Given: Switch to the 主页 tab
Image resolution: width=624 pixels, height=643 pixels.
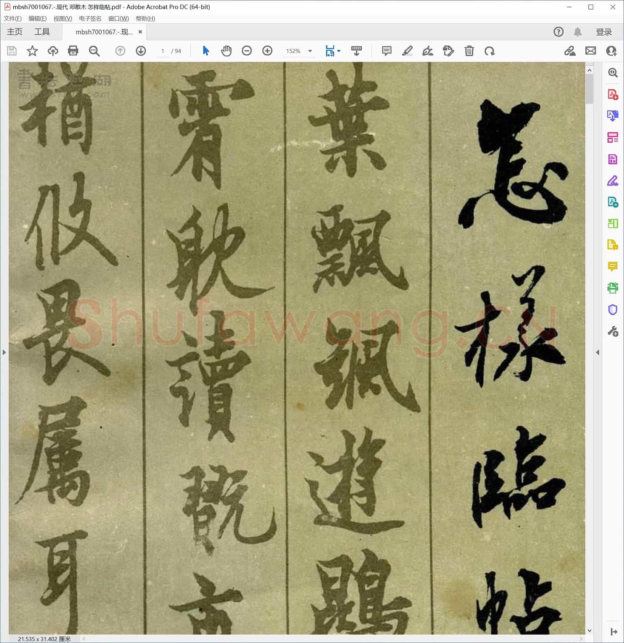Looking at the screenshot, I should (x=14, y=32).
